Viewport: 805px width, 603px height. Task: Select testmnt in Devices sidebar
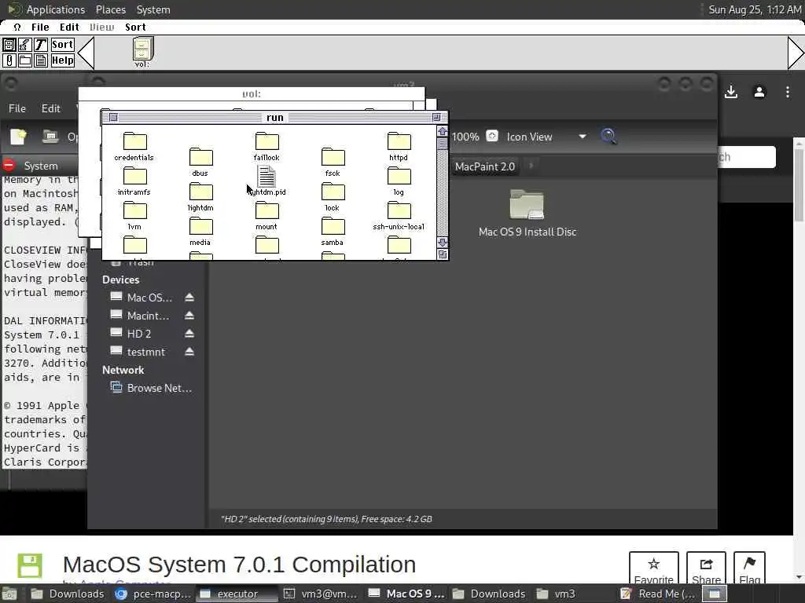coord(138,352)
